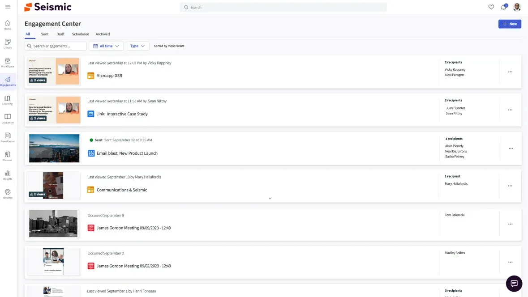
Task: Click recipient Alexi Paragon
Action: [x=454, y=75]
